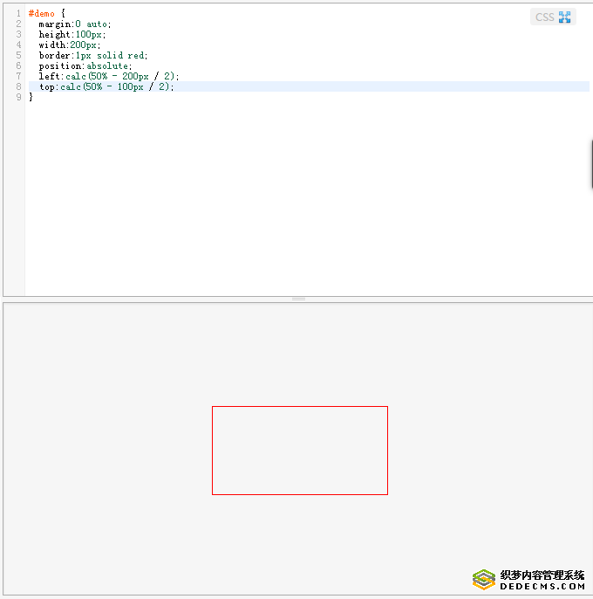Click the DEDECMS cube logo icon
The image size is (593, 599).
click(x=484, y=580)
